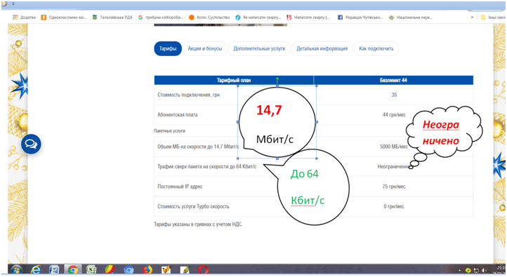Open the Як написати скаргу bookmark

coord(258,18)
